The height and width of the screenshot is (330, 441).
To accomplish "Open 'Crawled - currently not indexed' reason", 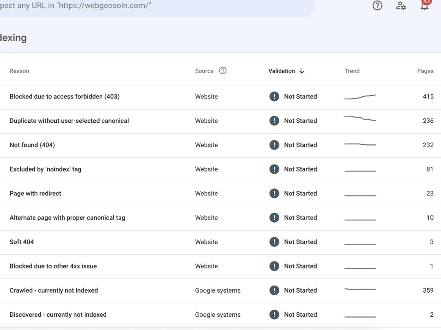I will pos(54,290).
